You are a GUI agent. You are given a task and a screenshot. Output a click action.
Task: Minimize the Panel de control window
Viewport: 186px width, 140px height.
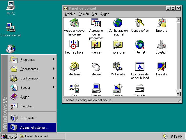tap(169, 8)
